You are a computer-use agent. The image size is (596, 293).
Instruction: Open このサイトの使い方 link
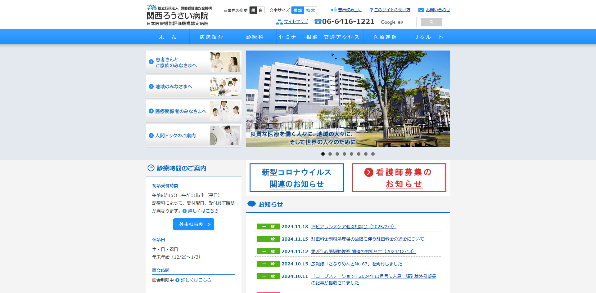392,10
